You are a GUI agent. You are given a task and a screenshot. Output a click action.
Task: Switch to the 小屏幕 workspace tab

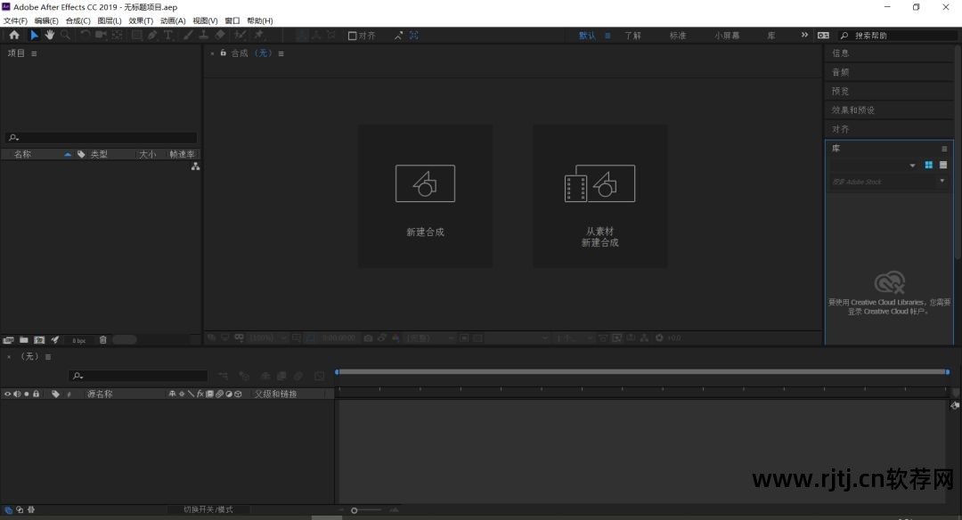(729, 35)
